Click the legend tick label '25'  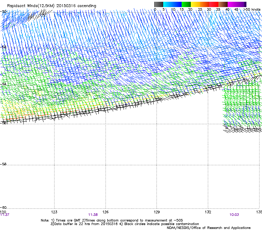[200, 10]
